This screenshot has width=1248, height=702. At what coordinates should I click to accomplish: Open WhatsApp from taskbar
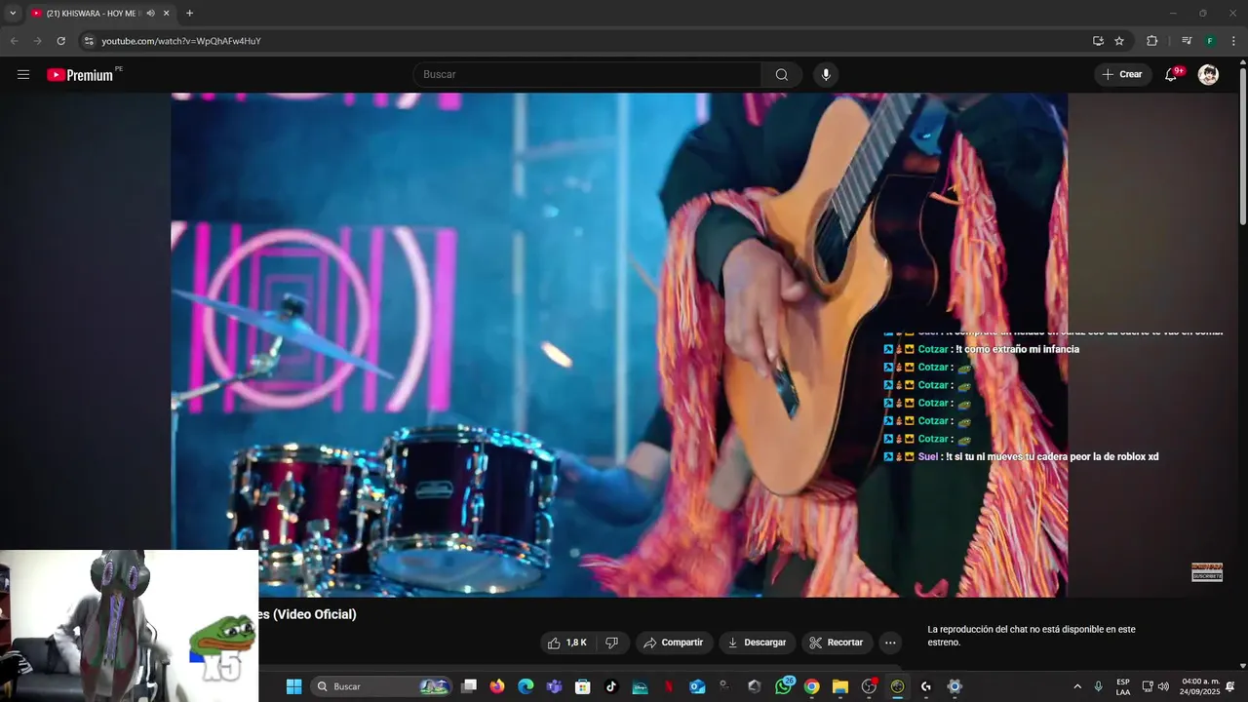(x=783, y=686)
